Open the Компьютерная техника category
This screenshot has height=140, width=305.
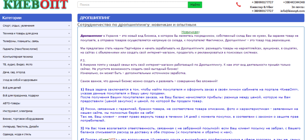36,57
